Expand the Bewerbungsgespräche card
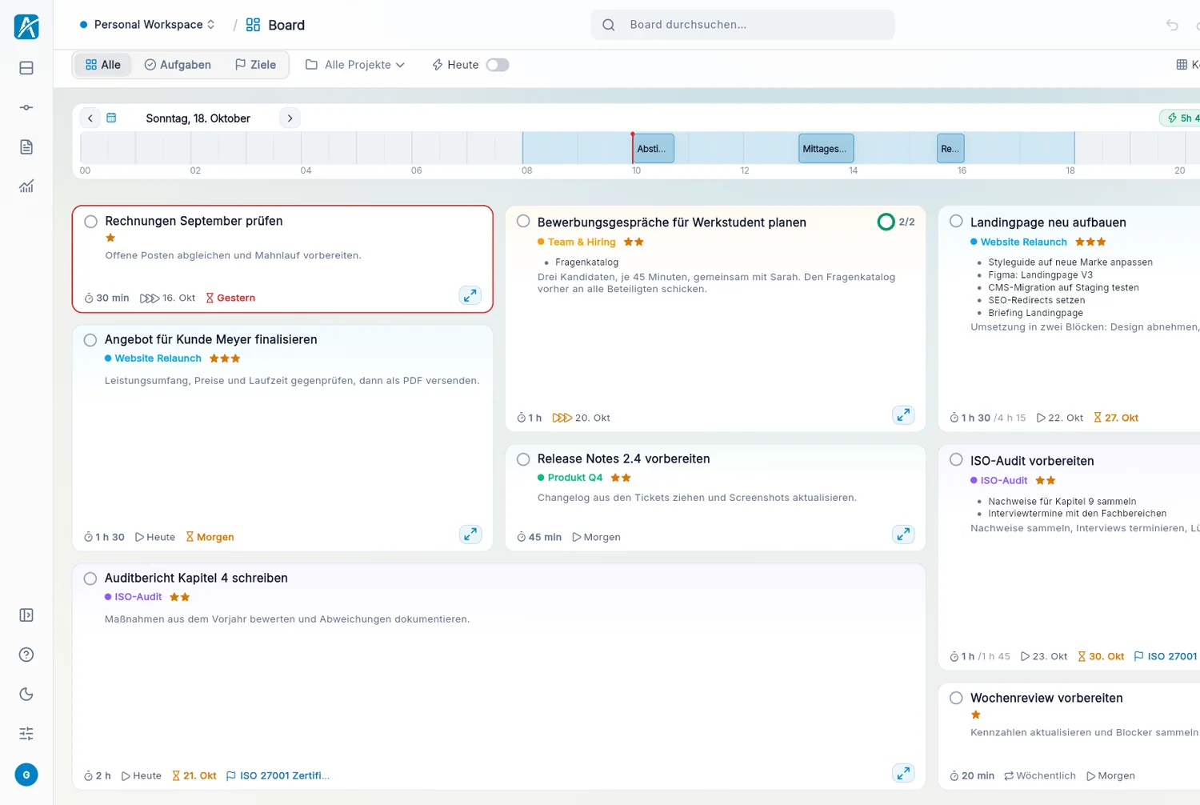1200x805 pixels. [x=903, y=415]
